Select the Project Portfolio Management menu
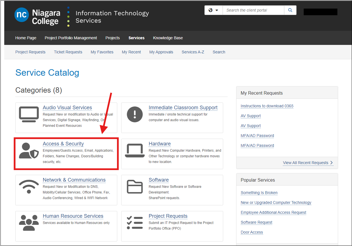 (71, 38)
